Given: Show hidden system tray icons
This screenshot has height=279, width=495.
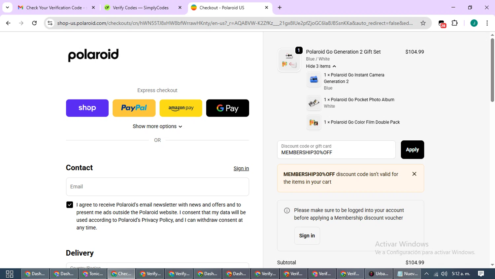Looking at the screenshot, I should [427, 274].
